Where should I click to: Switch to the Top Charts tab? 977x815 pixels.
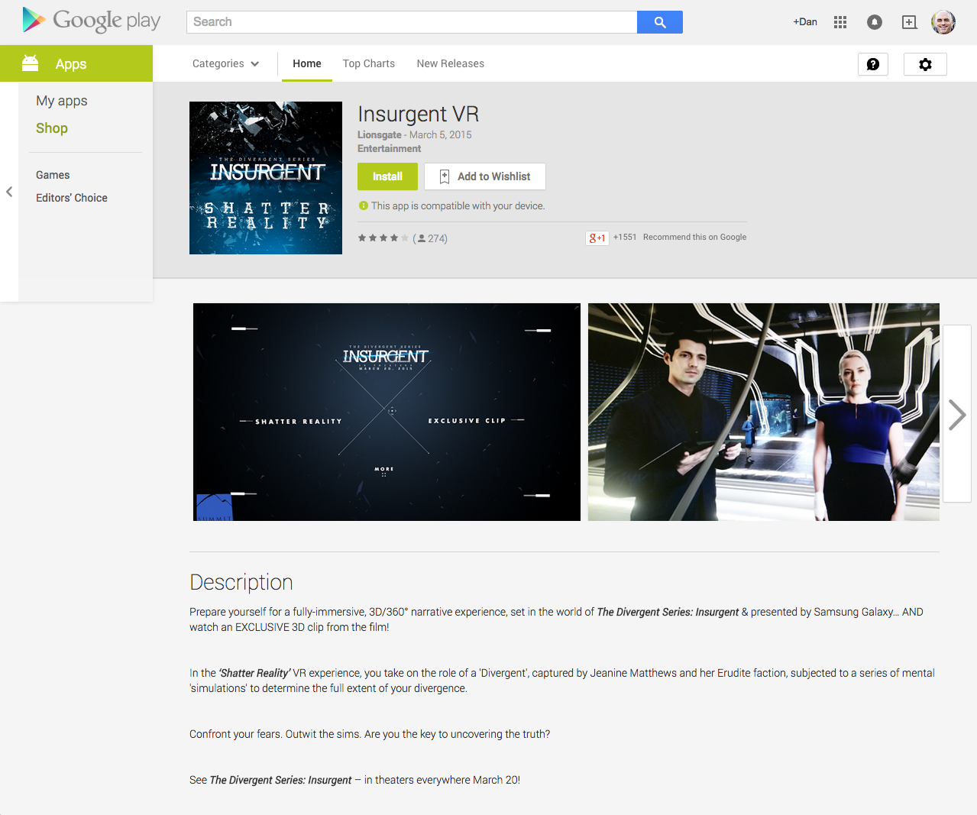click(369, 63)
